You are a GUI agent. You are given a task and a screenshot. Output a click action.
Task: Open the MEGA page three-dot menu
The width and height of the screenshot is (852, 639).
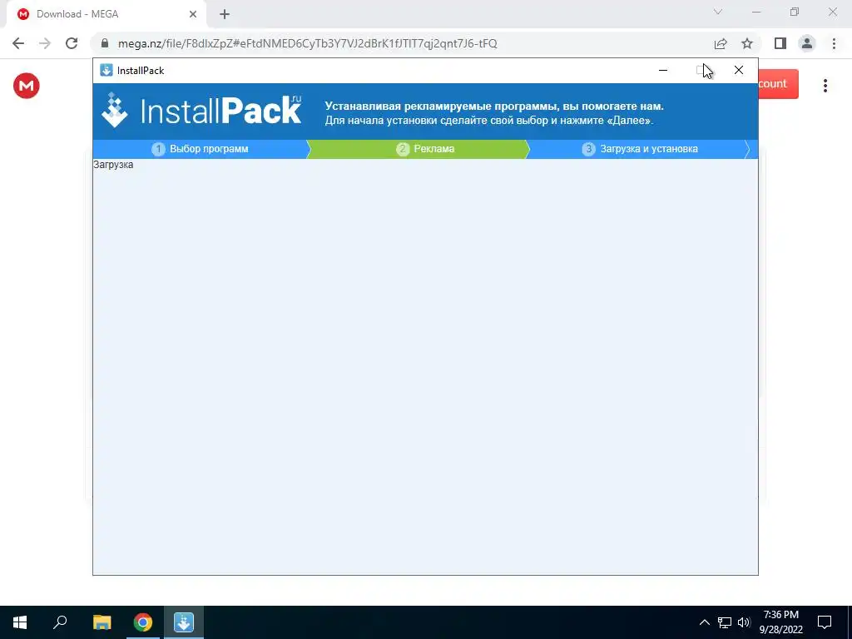(825, 86)
